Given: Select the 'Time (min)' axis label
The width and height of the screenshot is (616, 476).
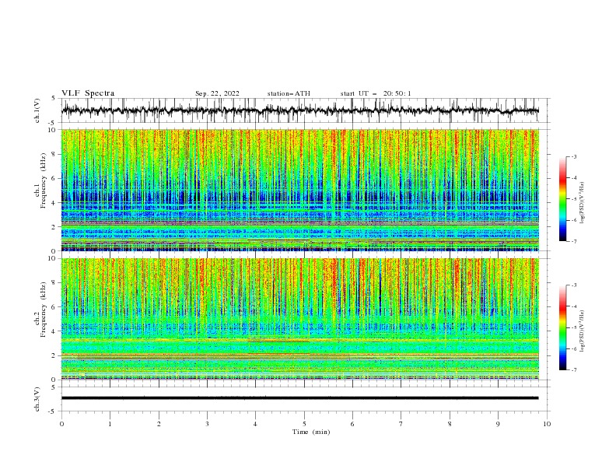Looking at the screenshot, I should click(x=311, y=432).
